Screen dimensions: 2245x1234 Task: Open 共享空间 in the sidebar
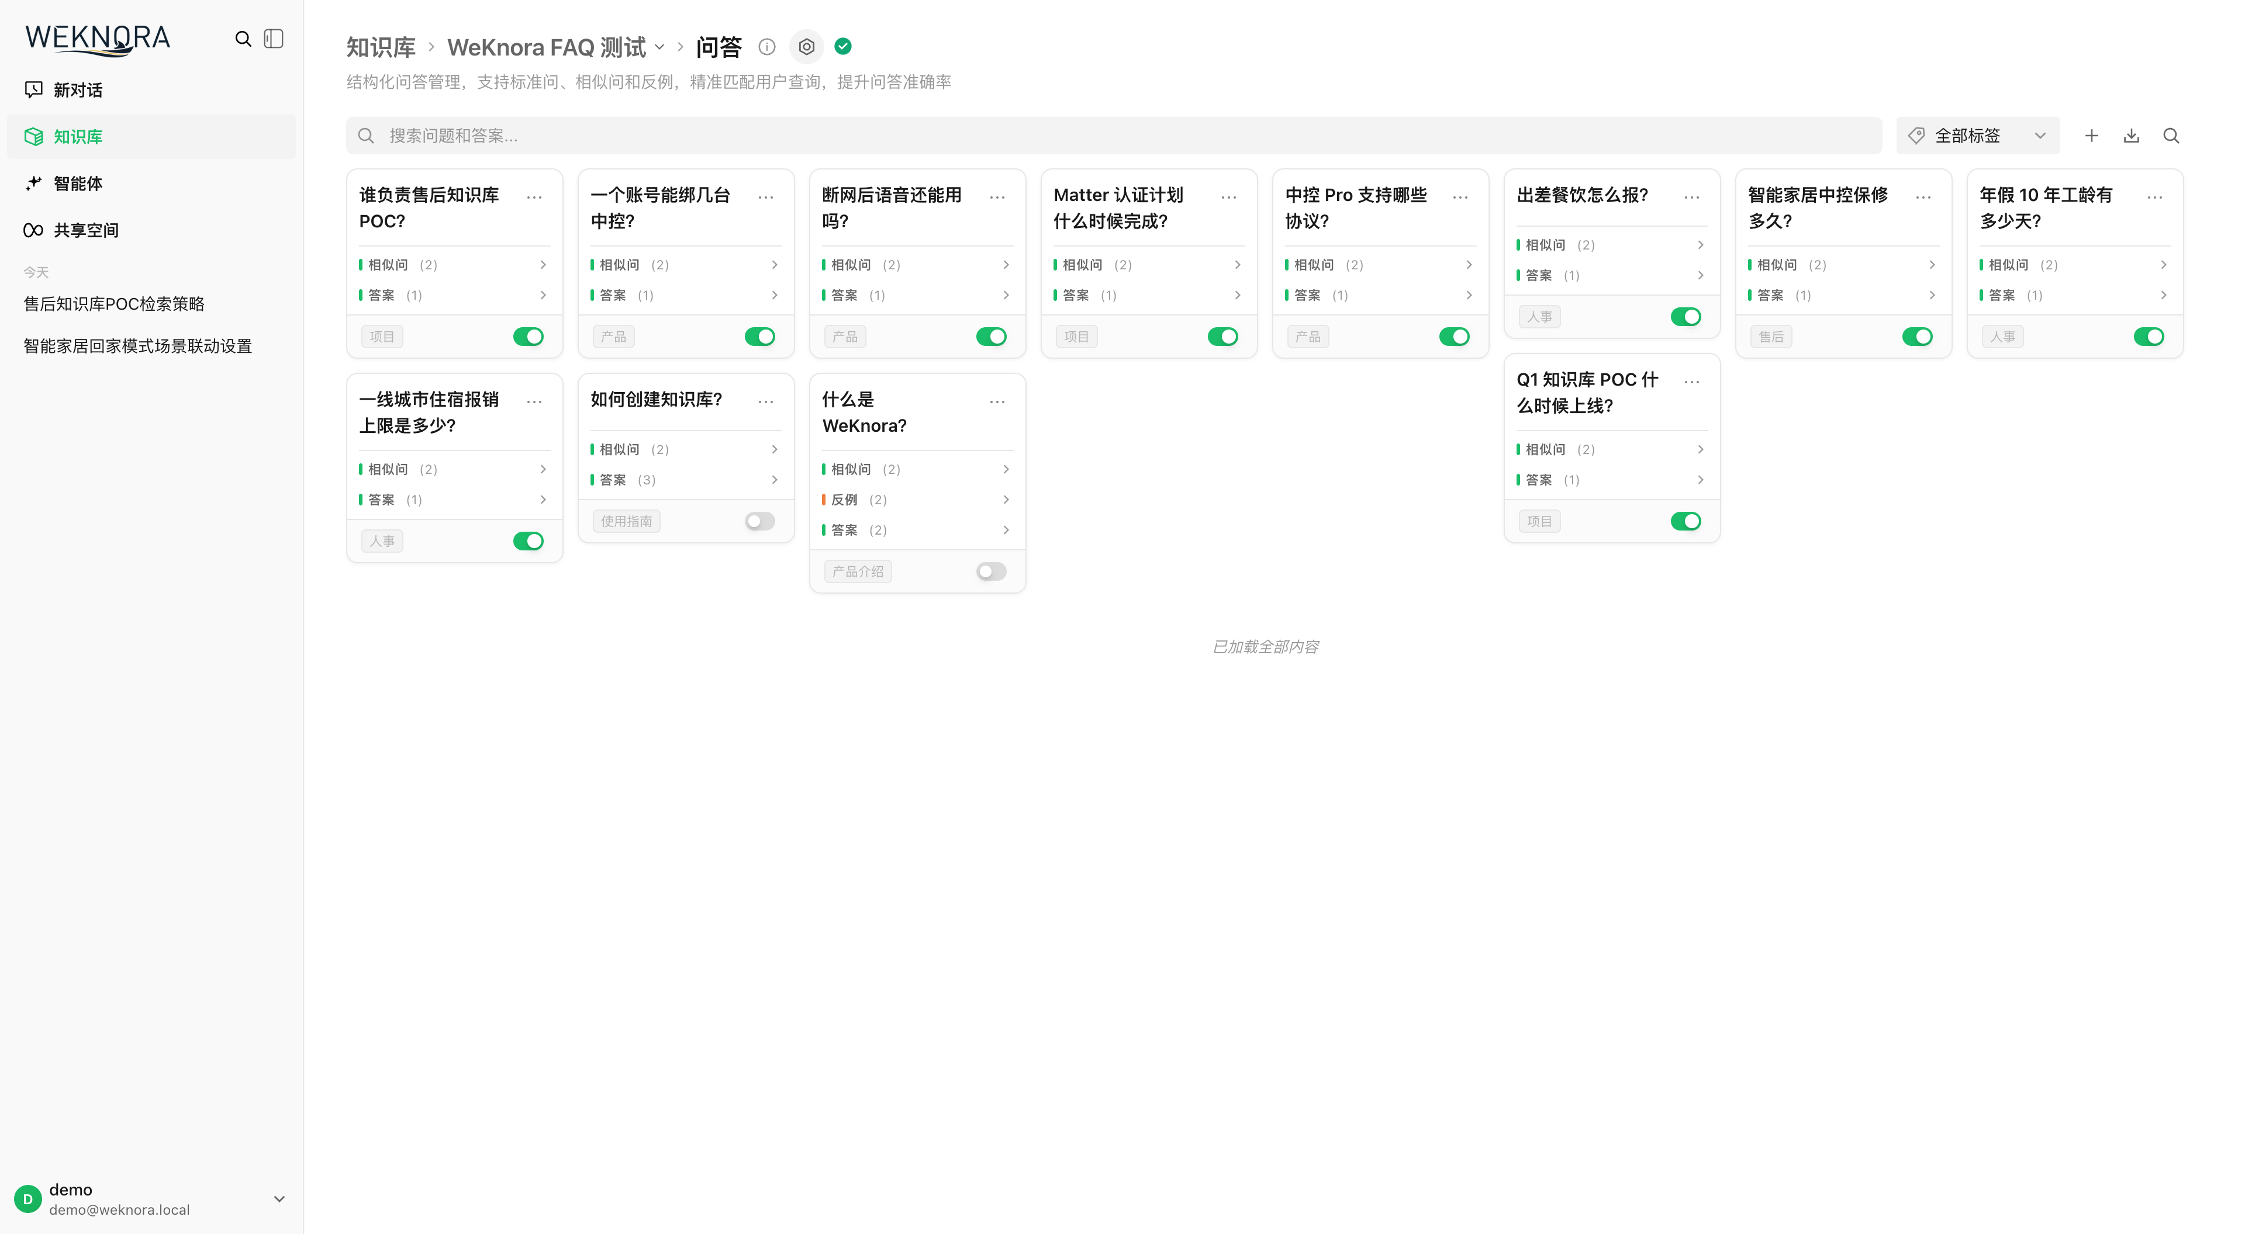[151, 230]
